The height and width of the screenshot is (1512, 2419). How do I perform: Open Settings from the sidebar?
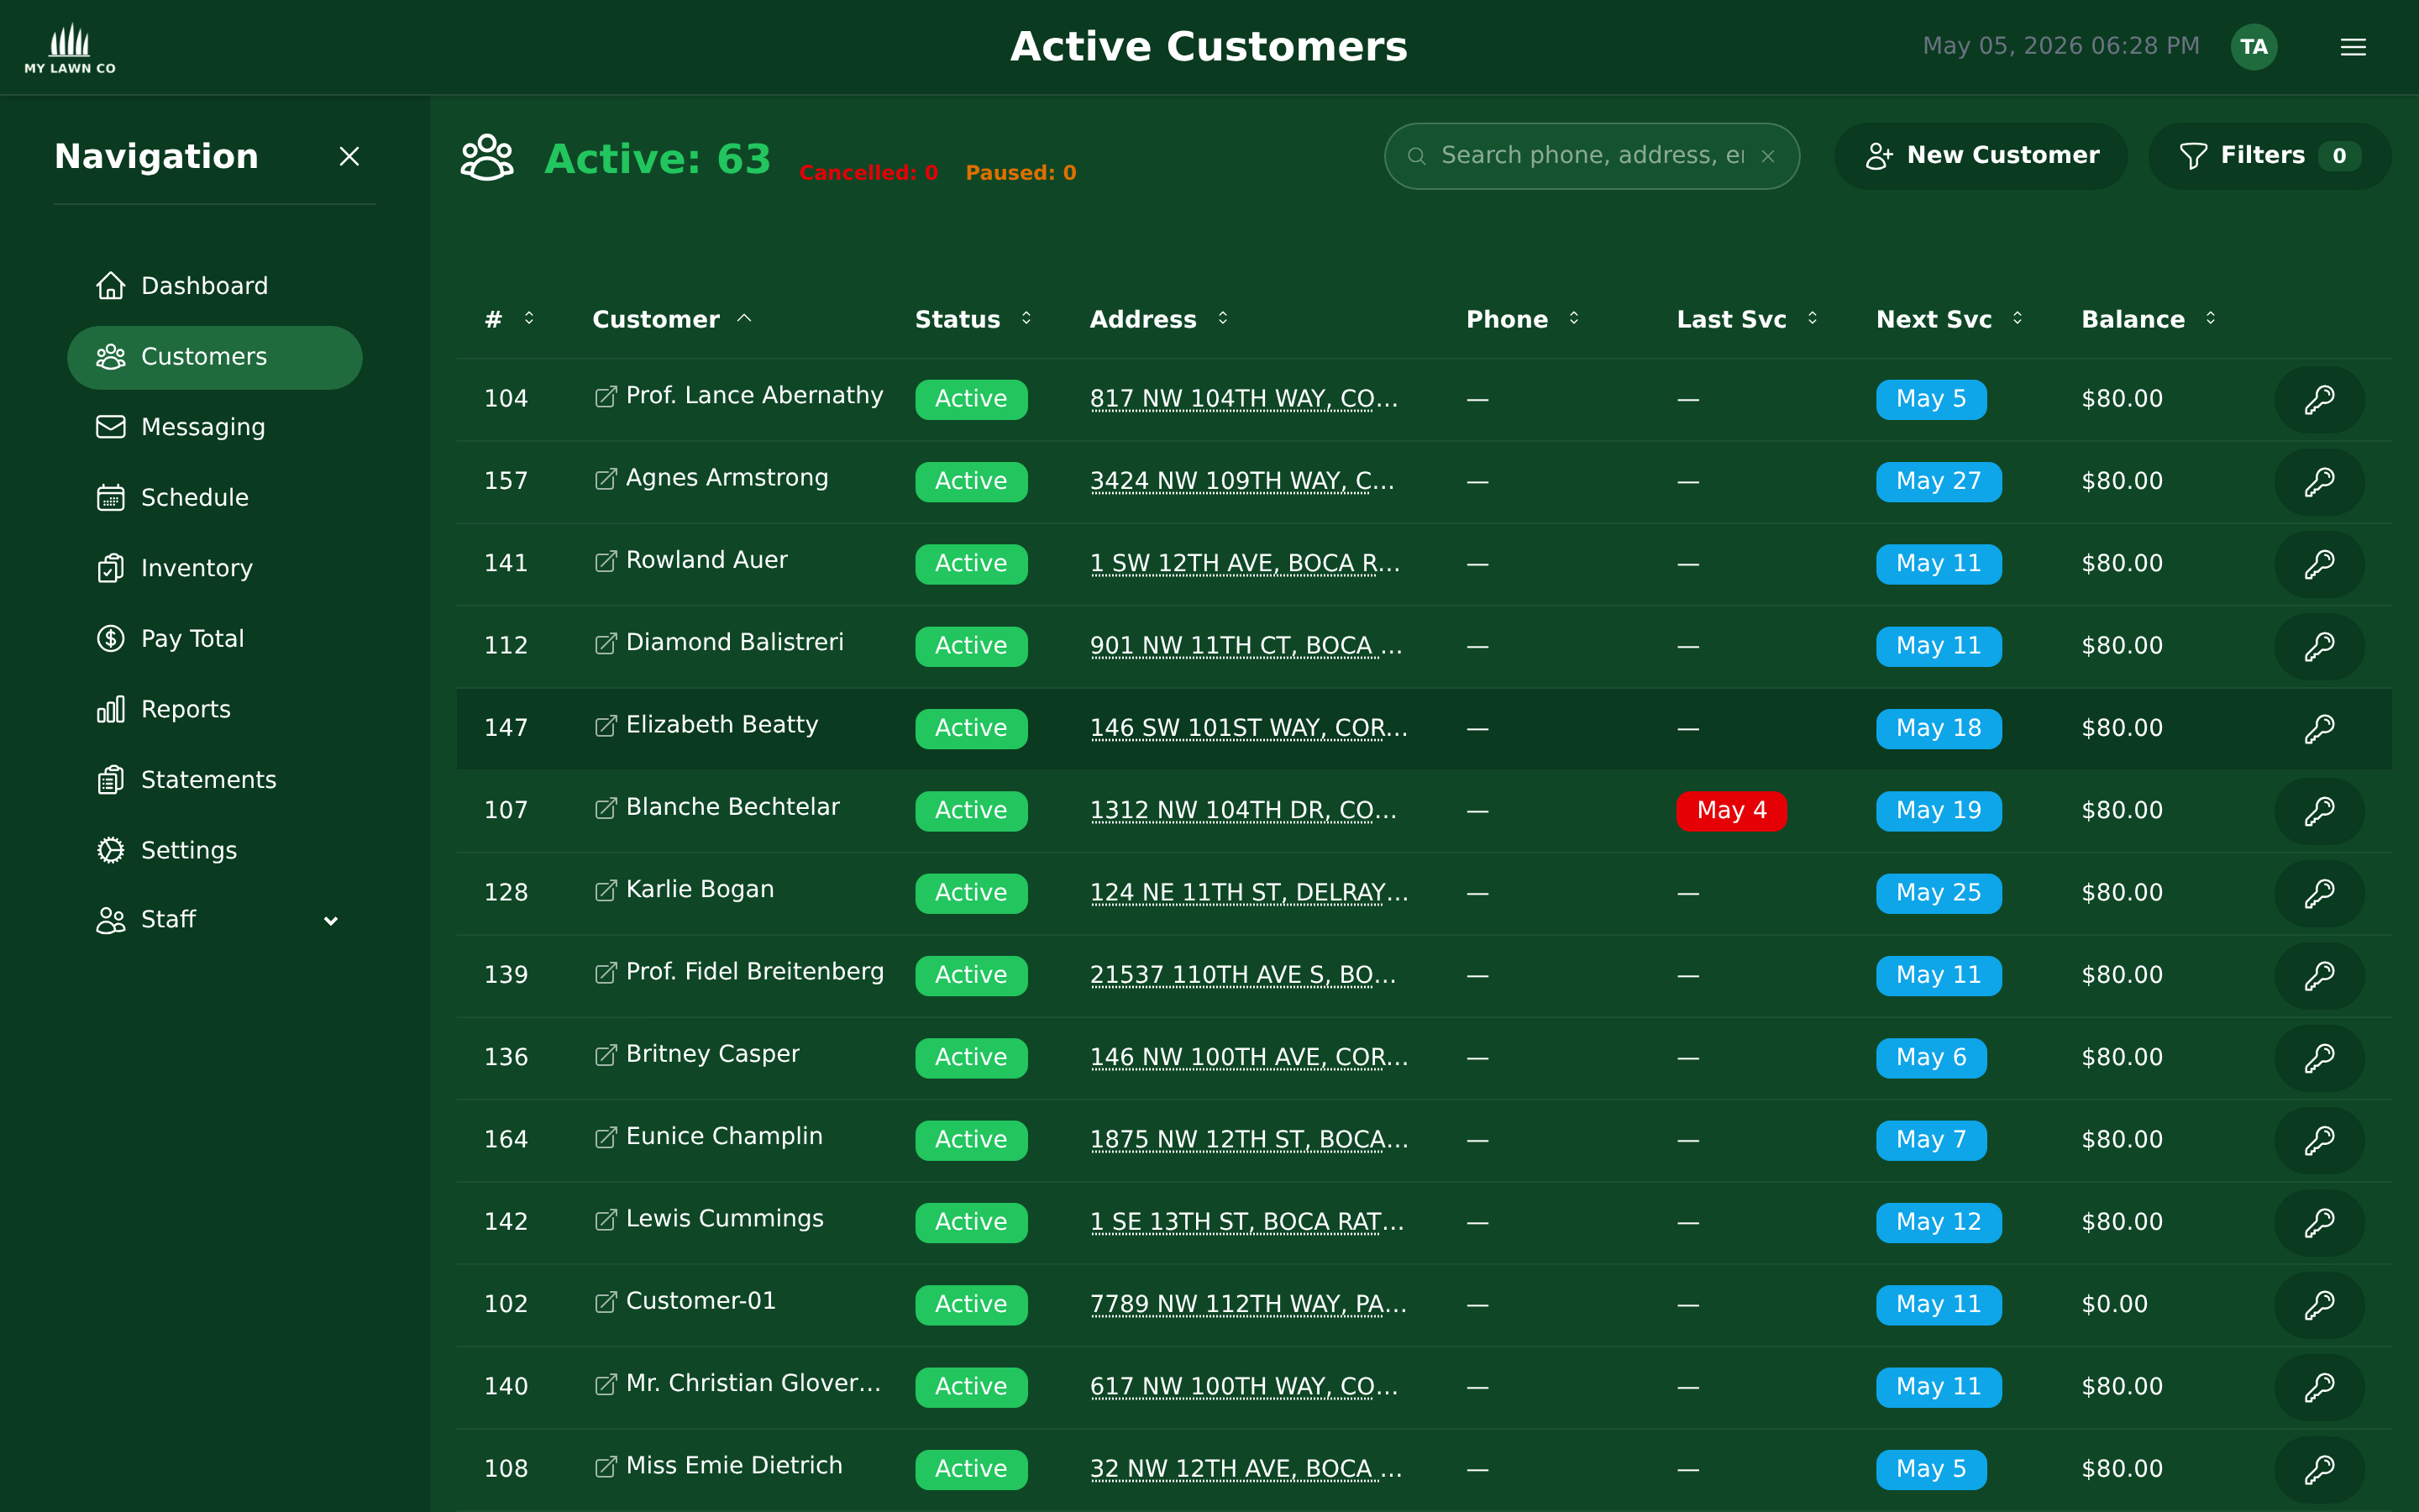tap(215, 850)
